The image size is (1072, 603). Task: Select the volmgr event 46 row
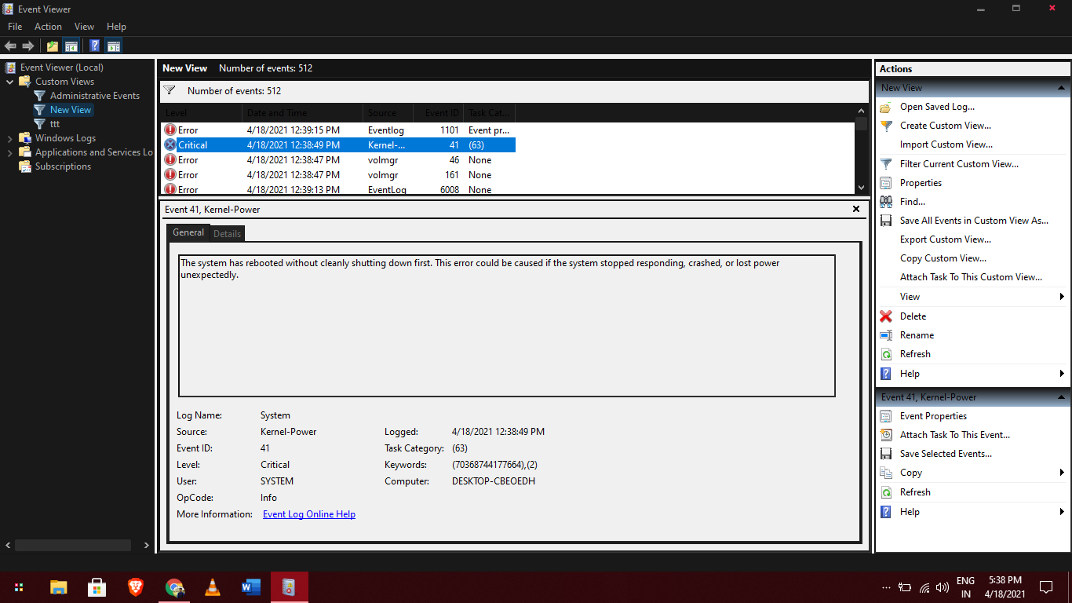pyautogui.click(x=337, y=160)
